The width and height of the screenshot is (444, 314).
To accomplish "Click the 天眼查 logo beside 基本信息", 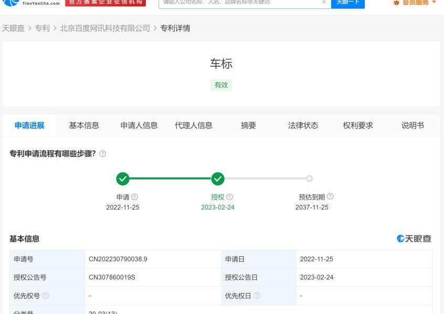I will click(x=414, y=238).
